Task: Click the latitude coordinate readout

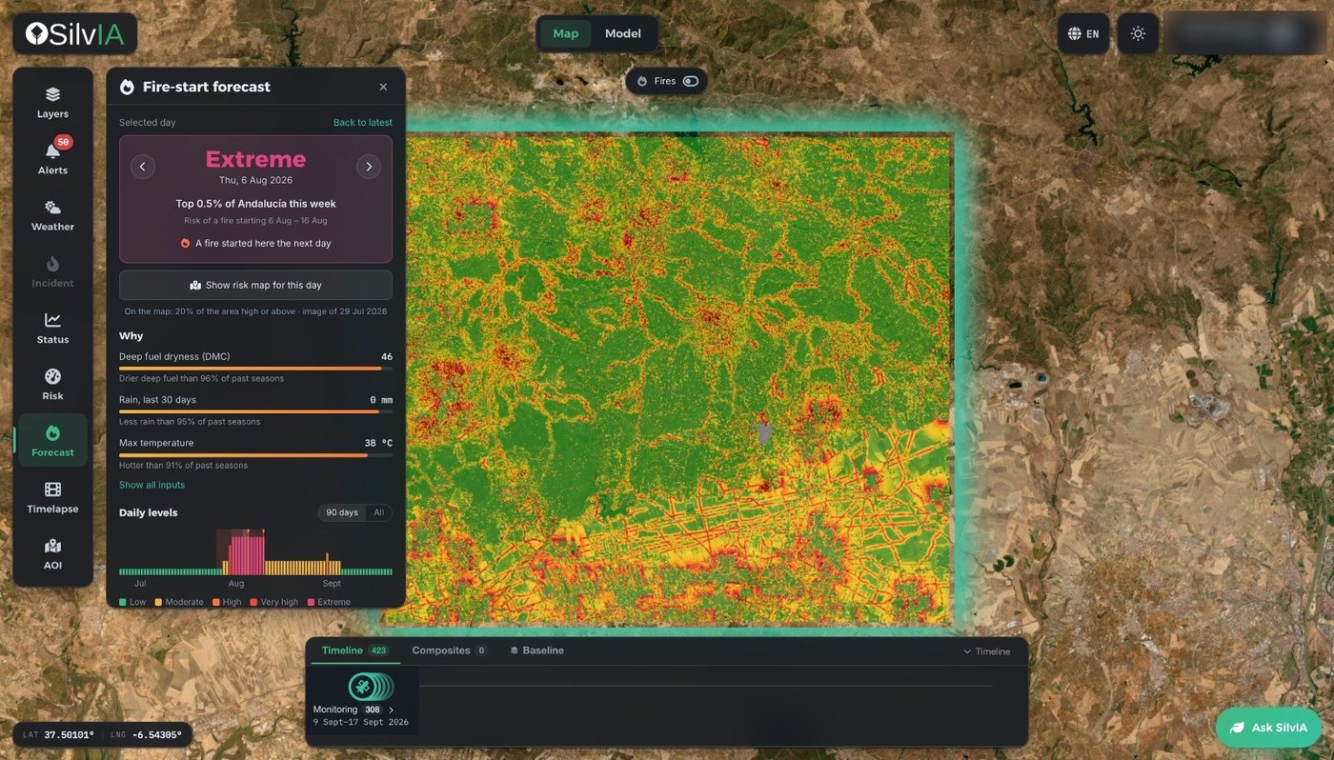Action: [x=58, y=734]
